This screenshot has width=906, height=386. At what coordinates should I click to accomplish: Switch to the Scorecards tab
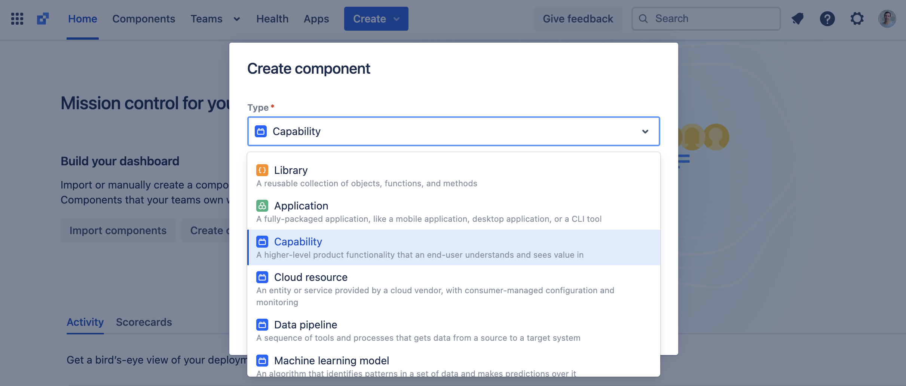pos(144,322)
